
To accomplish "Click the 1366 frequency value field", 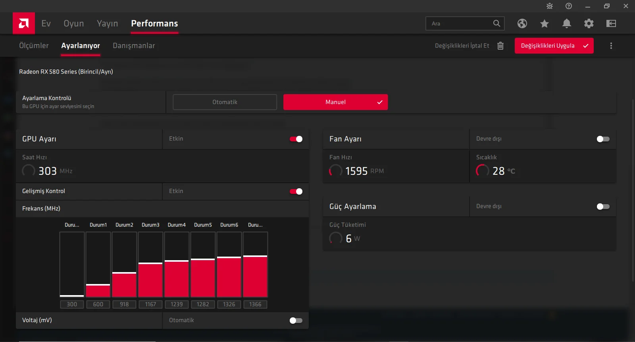I will pos(255,304).
